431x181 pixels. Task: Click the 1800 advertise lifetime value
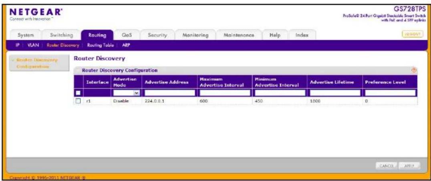pos(315,101)
